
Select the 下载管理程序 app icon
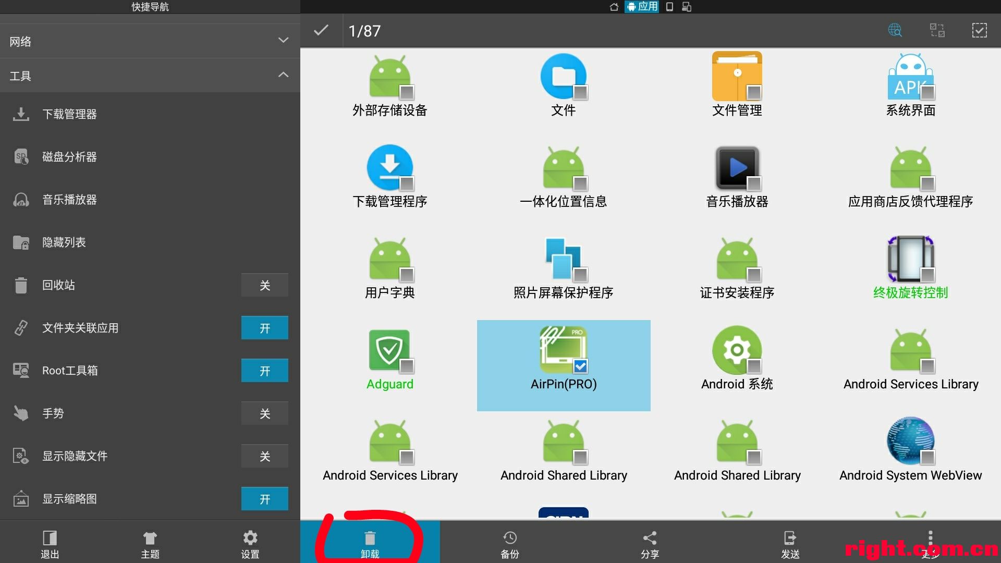[x=390, y=168]
